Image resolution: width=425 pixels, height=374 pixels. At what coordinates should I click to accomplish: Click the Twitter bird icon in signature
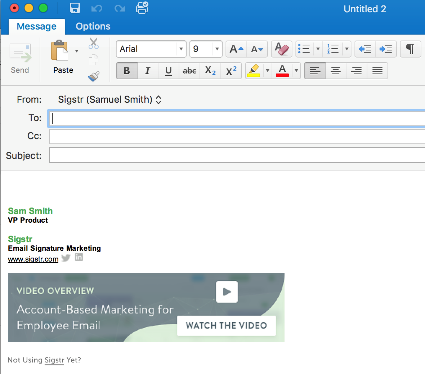tap(66, 258)
